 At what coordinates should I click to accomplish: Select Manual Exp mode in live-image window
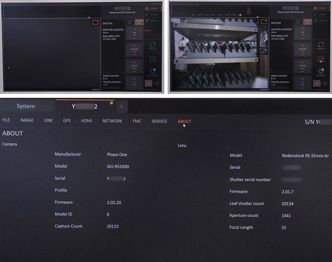pos(307,22)
